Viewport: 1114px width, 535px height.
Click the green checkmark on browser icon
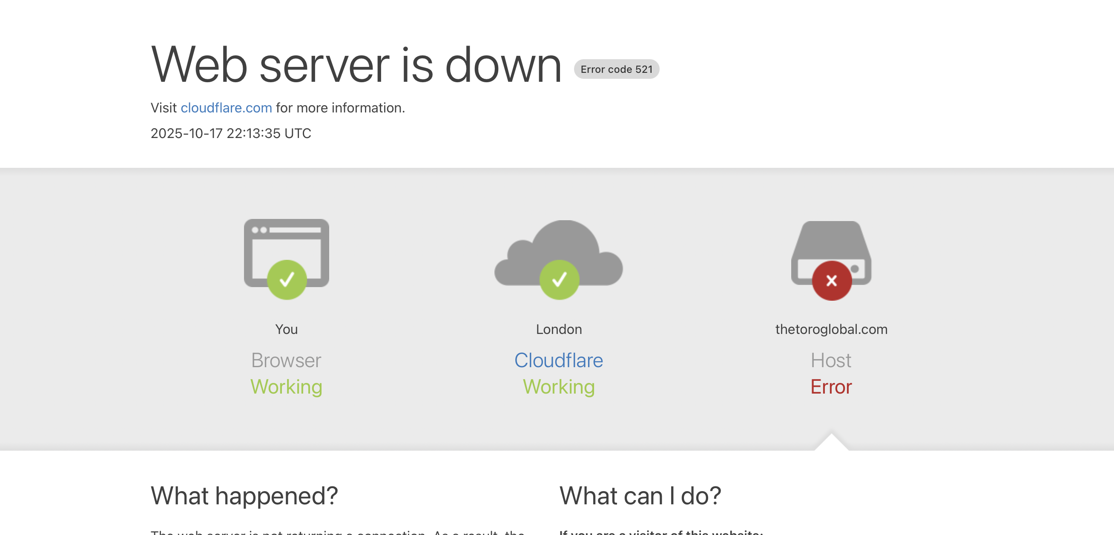pos(287,280)
